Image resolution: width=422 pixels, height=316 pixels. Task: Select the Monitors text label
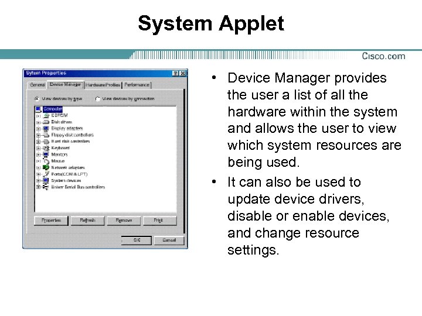pyautogui.click(x=59, y=154)
